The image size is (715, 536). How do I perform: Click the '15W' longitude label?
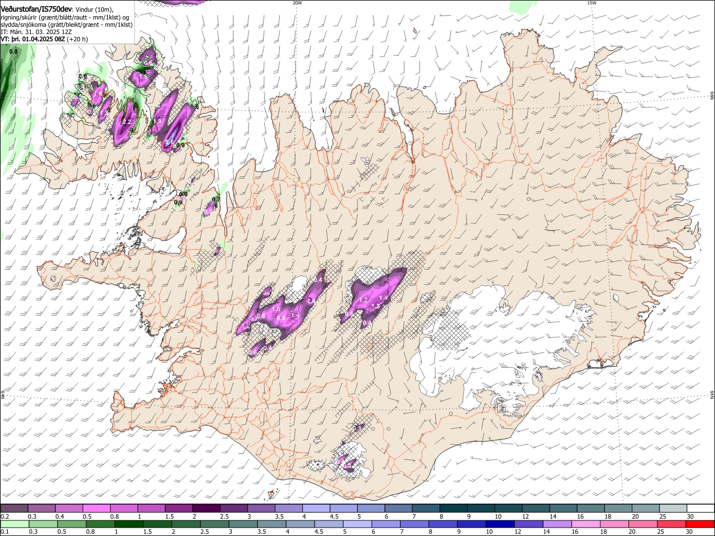(591, 3)
